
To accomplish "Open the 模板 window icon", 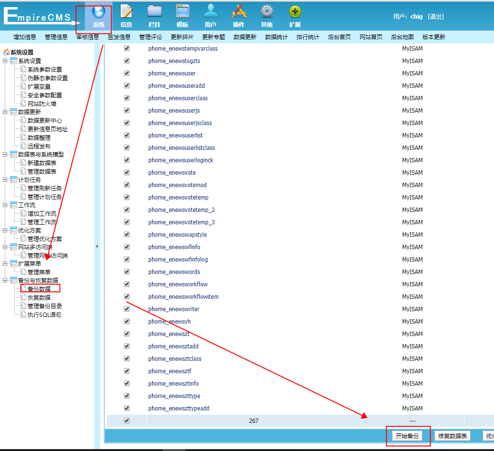I will (x=183, y=11).
